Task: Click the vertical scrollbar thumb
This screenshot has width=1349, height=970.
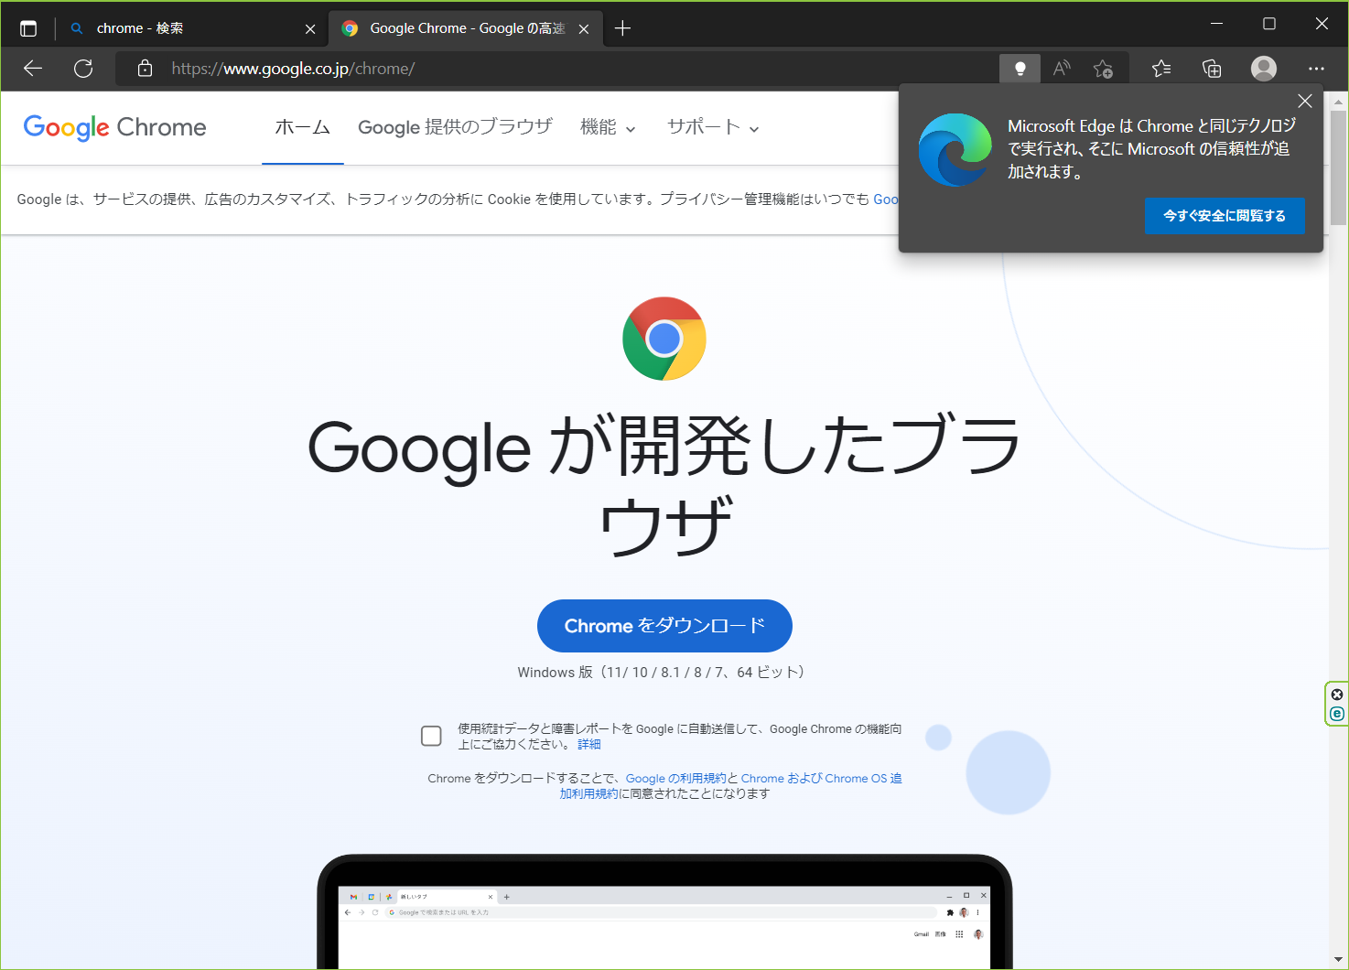Action: point(1339,167)
